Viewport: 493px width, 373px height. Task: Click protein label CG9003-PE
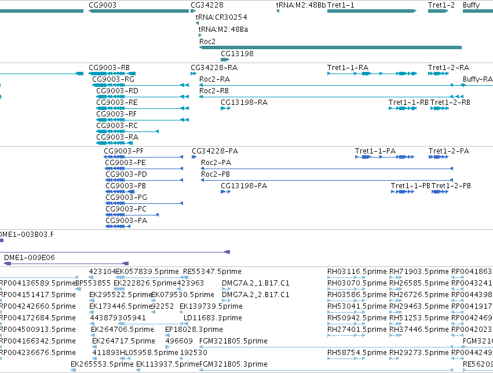126,163
